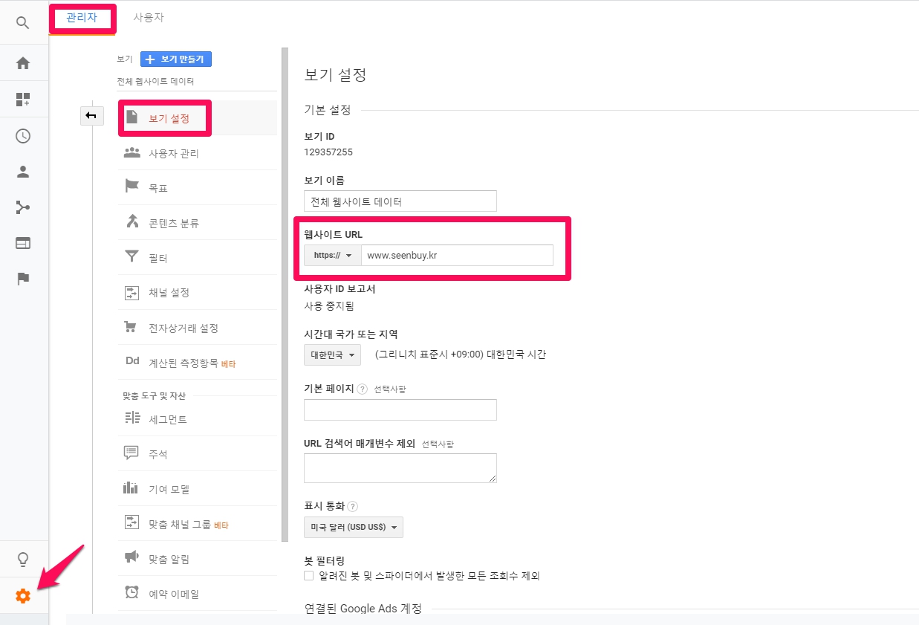This screenshot has height=625, width=919.
Task: Enable the 봇 필터링 checkbox
Action: point(309,576)
